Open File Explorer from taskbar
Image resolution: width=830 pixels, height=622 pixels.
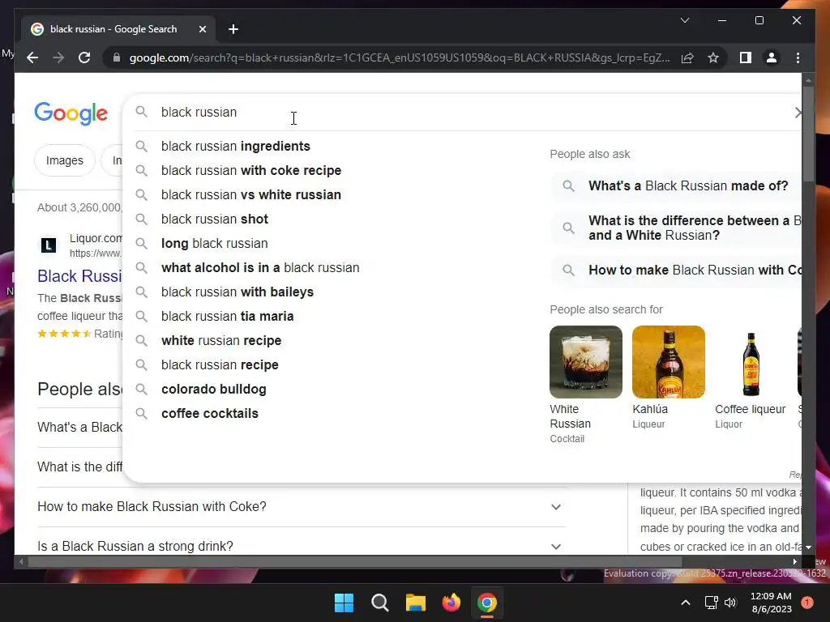click(x=416, y=603)
